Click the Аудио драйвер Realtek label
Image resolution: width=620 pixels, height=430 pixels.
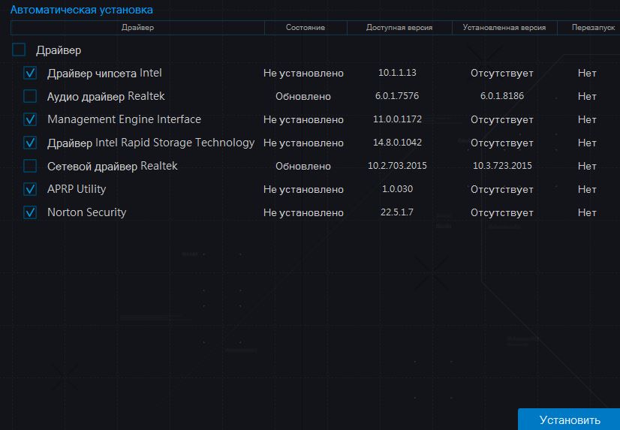coord(106,97)
